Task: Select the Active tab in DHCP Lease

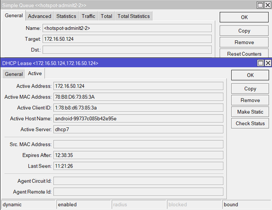Action: click(35, 73)
